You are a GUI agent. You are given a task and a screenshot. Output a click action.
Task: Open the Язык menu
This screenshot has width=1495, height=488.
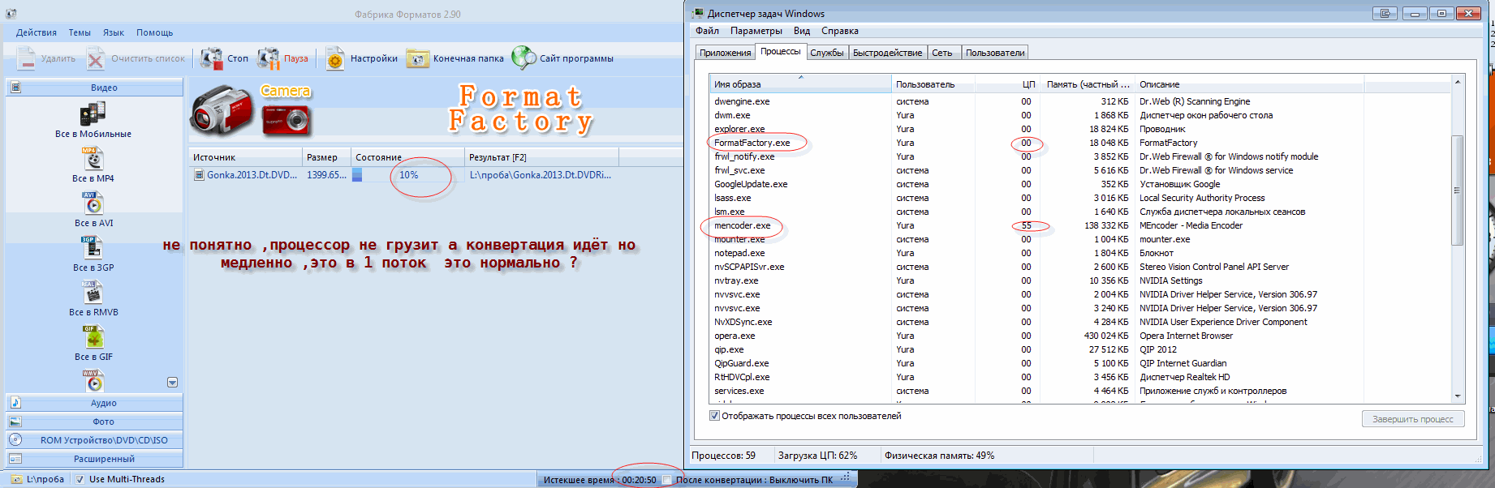point(114,32)
